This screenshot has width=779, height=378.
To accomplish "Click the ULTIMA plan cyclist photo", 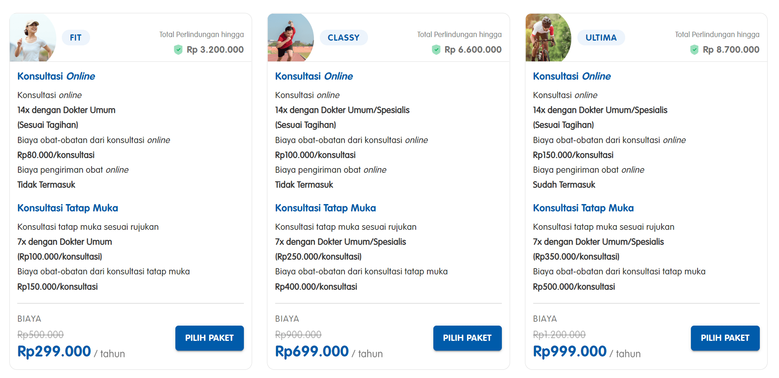I will [x=548, y=38].
